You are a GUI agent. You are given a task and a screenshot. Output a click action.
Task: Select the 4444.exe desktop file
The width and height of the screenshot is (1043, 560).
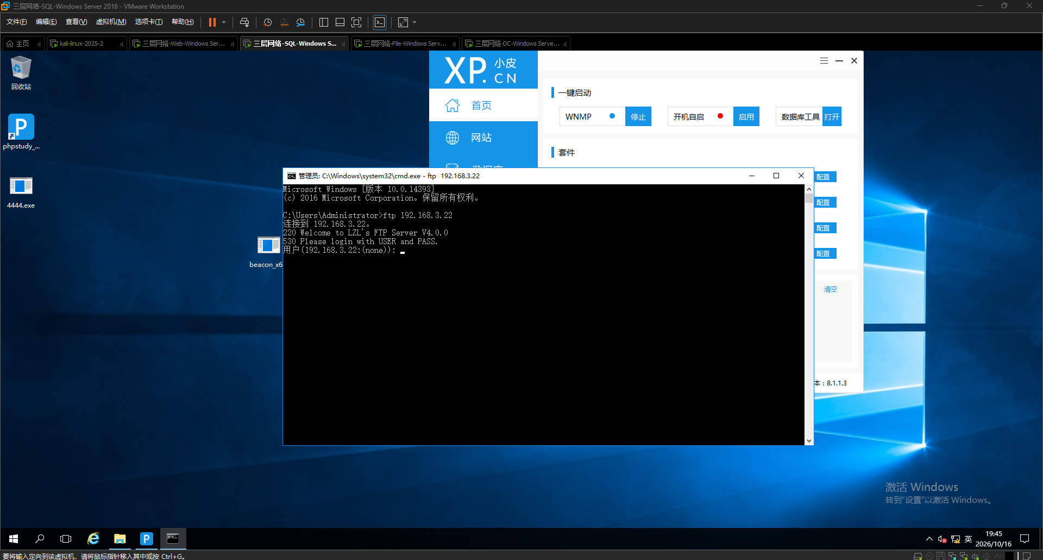21,192
